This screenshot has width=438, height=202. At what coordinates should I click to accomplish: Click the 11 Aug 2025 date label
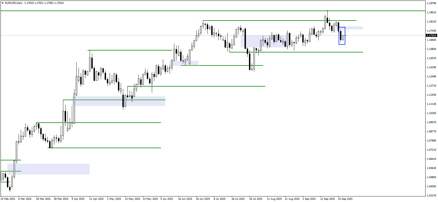[x=274, y=199]
